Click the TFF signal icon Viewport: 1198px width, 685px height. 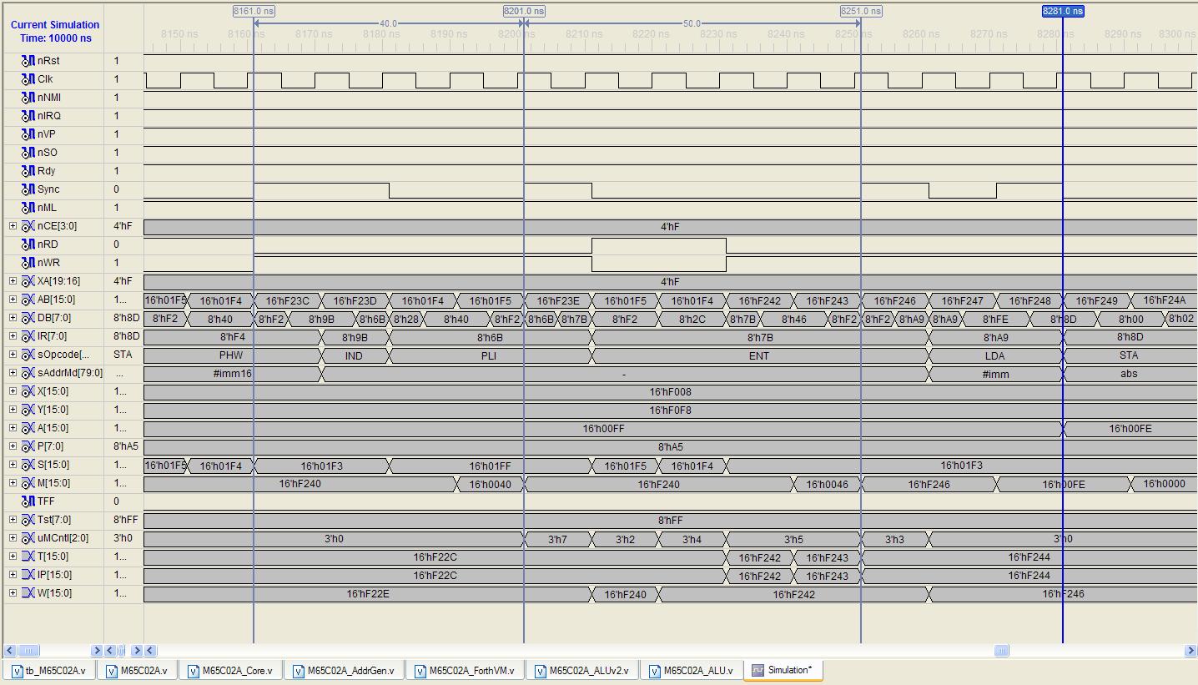click(28, 501)
